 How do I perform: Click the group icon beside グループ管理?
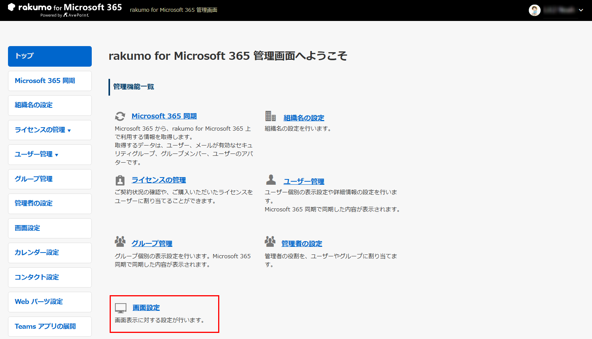point(120,241)
